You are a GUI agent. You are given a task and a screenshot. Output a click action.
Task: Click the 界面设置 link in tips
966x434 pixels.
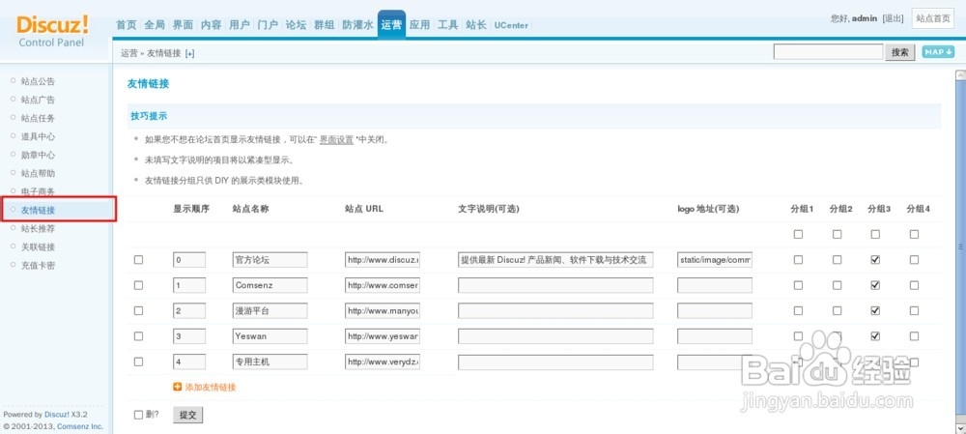[336, 140]
